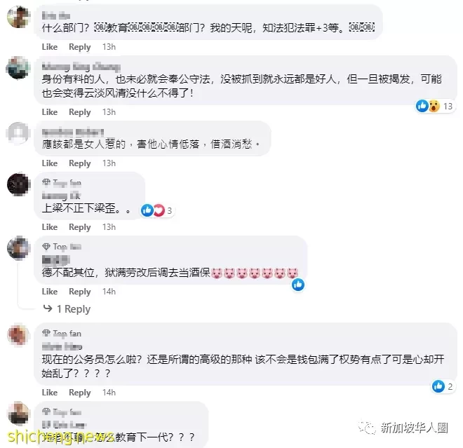Viewport: 463px width, 448px height.
Task: Like the 德不配其位 comment
Action: 50,292
